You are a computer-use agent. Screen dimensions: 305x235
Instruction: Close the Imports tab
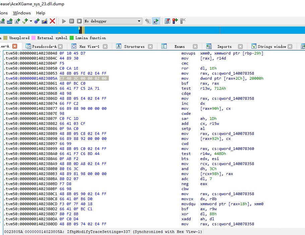(240, 47)
